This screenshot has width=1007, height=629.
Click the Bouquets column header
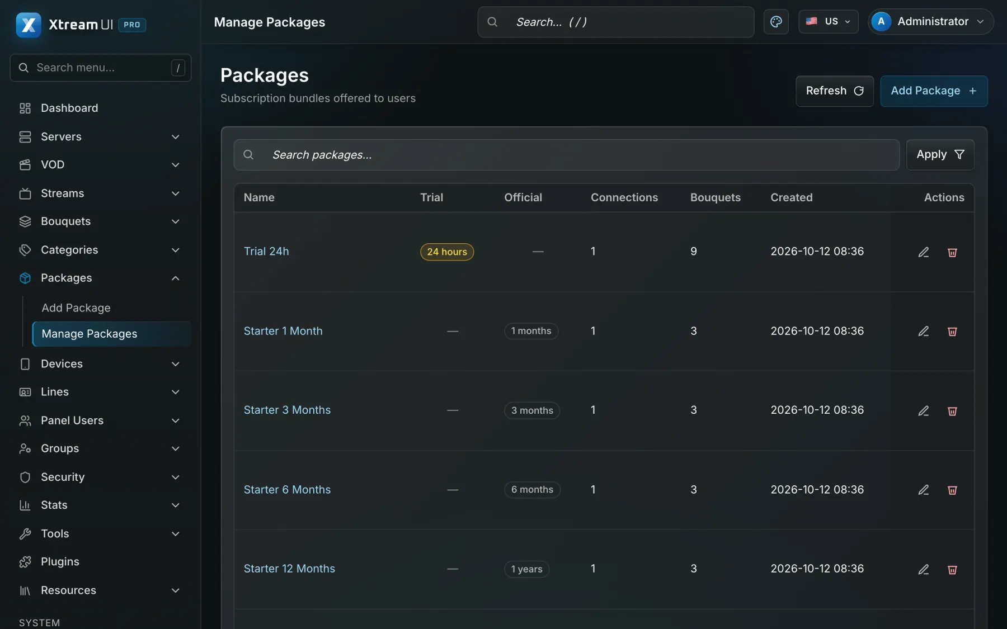[715, 197]
